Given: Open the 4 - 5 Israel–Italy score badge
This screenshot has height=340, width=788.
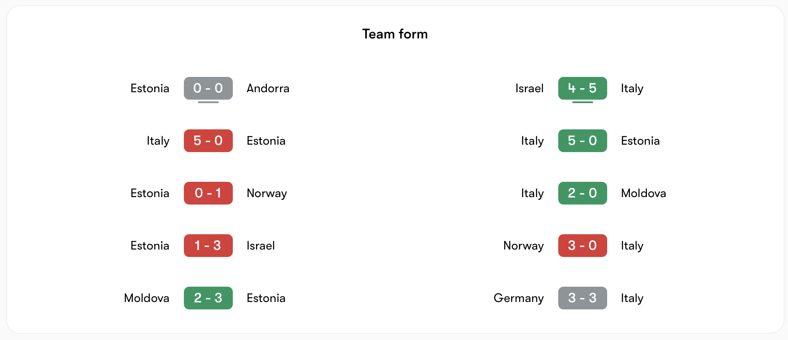Looking at the screenshot, I should [582, 88].
